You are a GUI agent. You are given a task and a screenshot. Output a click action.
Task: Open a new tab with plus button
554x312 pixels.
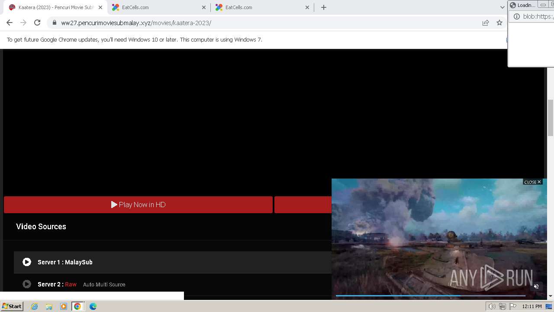[324, 7]
